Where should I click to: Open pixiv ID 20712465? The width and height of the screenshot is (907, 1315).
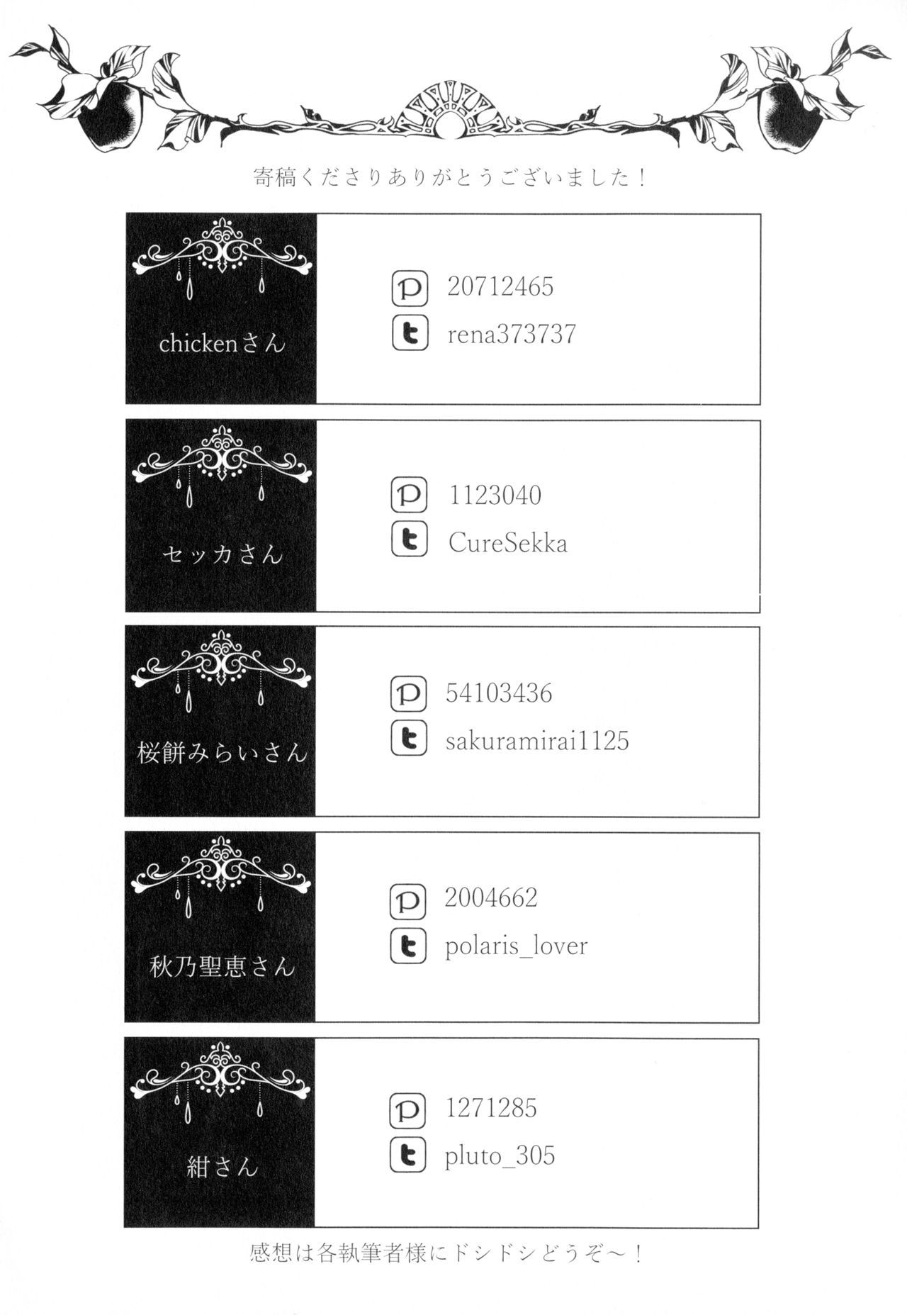pyautogui.click(x=500, y=287)
